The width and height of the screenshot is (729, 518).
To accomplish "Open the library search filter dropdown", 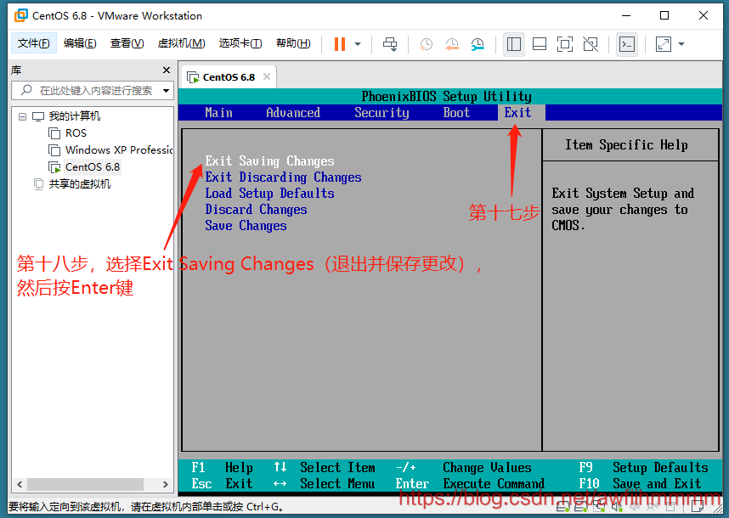I will click(x=166, y=91).
